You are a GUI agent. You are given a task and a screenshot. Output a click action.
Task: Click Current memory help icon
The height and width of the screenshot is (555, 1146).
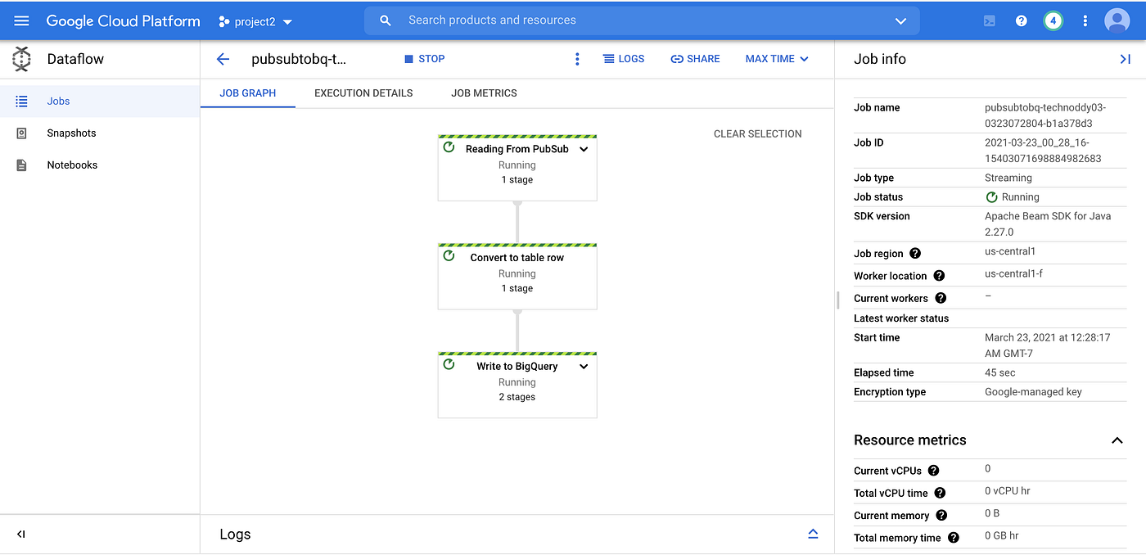click(x=941, y=516)
